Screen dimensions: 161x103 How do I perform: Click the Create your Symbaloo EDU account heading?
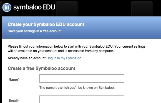46,24
